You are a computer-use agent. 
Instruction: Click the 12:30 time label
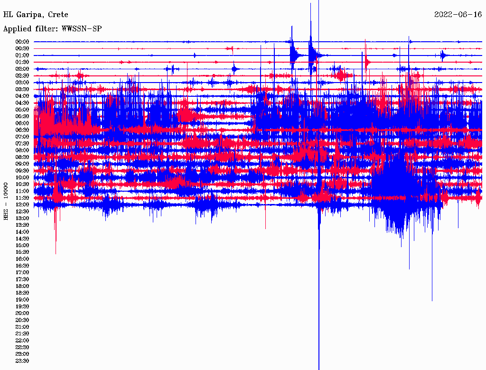[22, 212]
